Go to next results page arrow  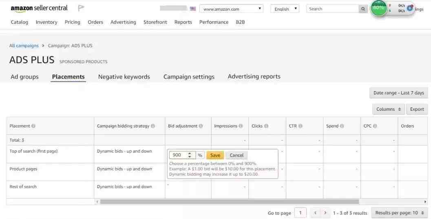[x=325, y=212]
